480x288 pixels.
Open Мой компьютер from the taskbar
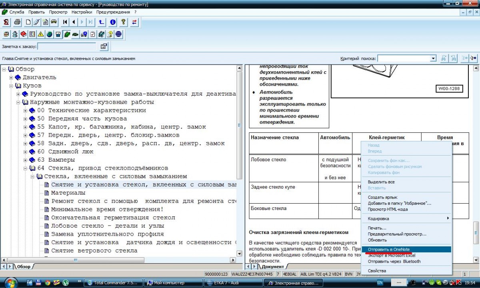[x=173, y=283]
